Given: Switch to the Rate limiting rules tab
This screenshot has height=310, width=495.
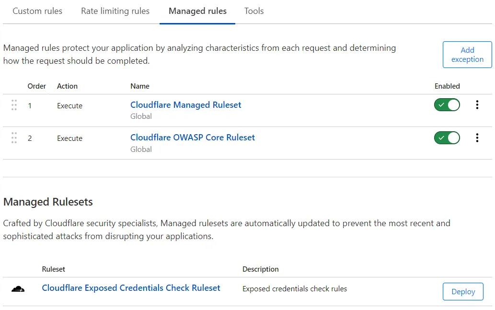Looking at the screenshot, I should [115, 11].
